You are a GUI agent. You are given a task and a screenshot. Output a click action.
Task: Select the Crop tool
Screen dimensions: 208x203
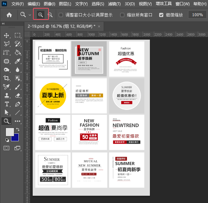[6, 78]
